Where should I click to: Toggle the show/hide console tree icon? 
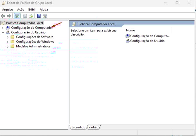17,16
